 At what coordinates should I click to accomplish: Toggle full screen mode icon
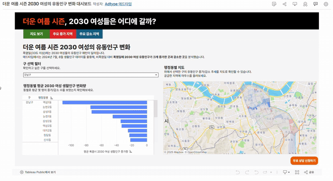pos(297,172)
